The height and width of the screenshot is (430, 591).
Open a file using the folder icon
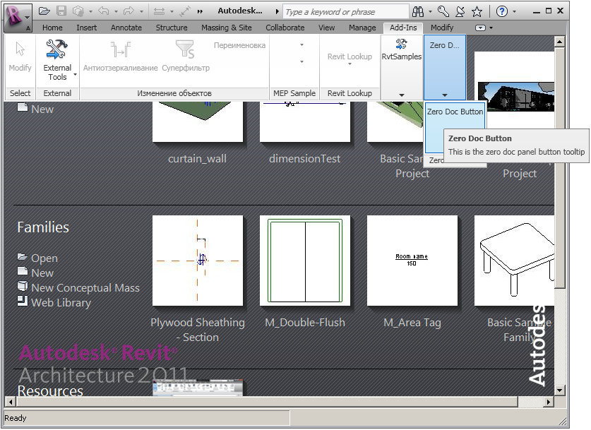pos(44,10)
